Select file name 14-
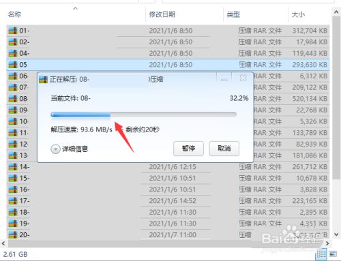 (25, 167)
